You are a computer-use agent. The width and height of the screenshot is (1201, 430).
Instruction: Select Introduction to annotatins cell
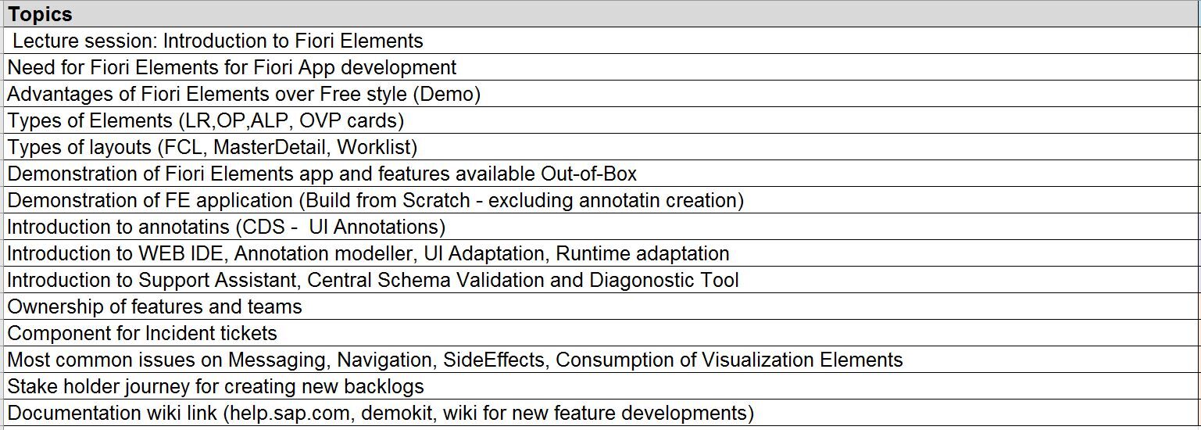(226, 227)
